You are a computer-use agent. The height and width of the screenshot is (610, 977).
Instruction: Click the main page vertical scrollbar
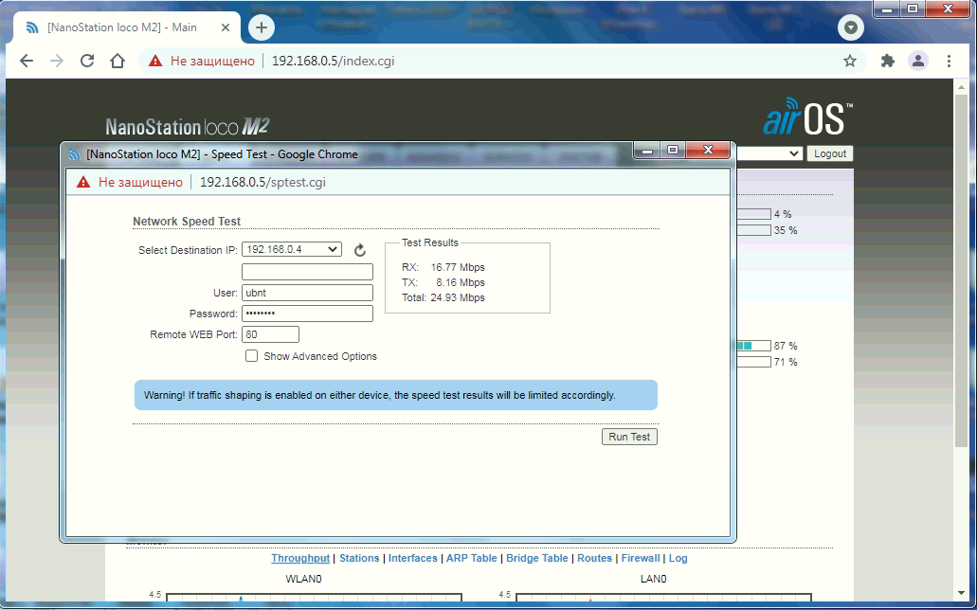[x=960, y=271]
